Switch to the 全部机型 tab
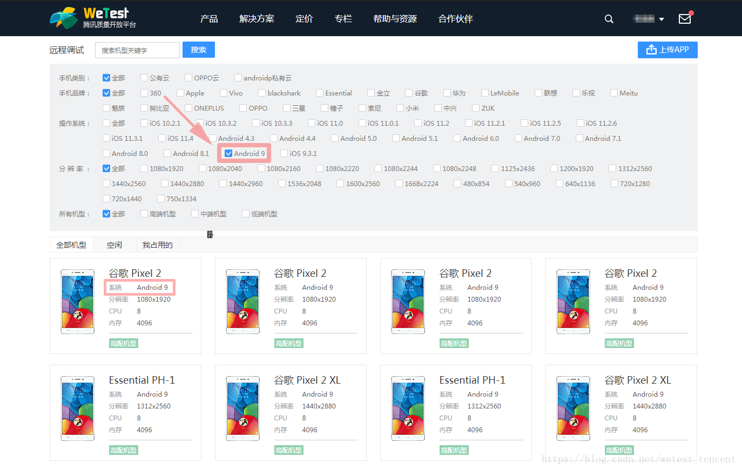742x470 pixels. pyautogui.click(x=71, y=244)
